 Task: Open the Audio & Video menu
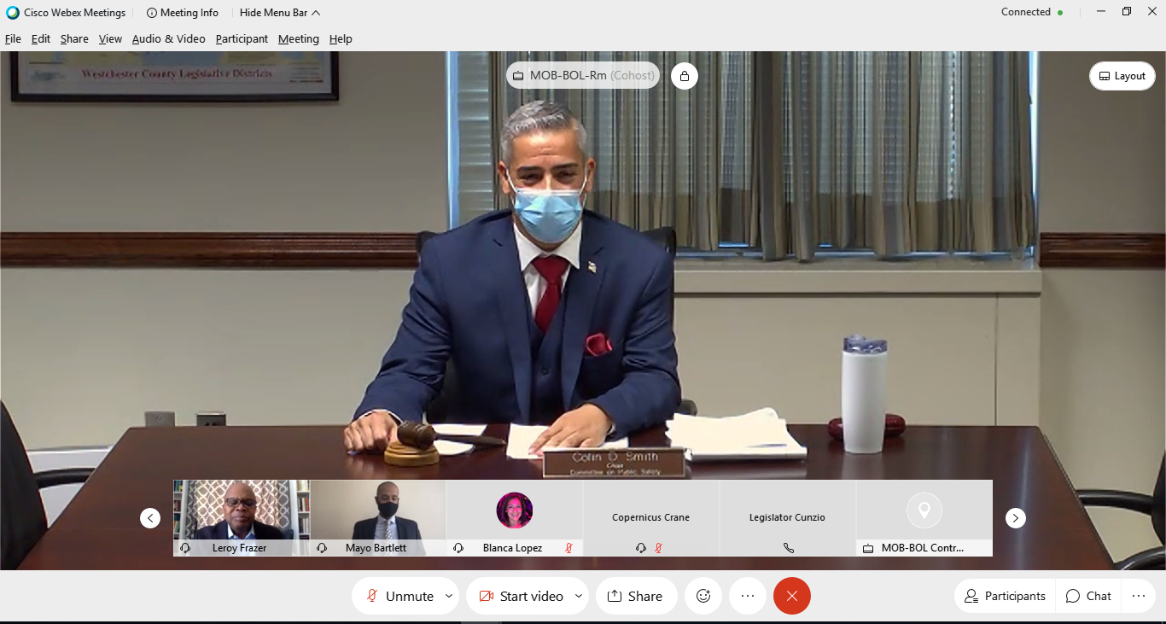[x=168, y=39]
